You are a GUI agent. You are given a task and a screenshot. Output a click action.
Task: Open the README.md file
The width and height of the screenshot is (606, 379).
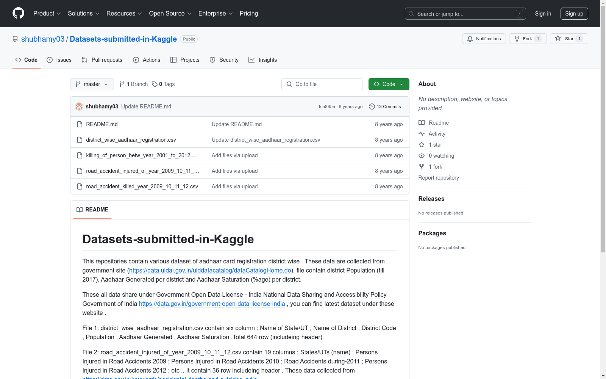click(x=102, y=124)
